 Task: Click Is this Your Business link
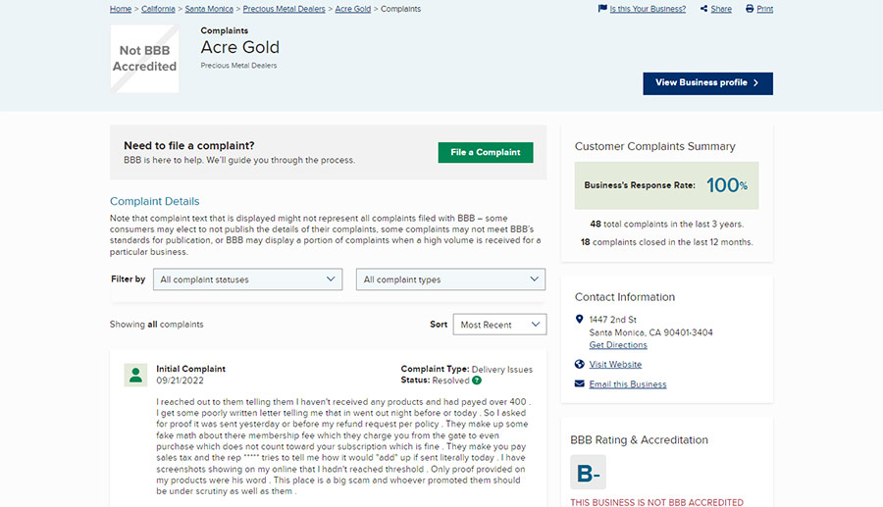coord(648,9)
